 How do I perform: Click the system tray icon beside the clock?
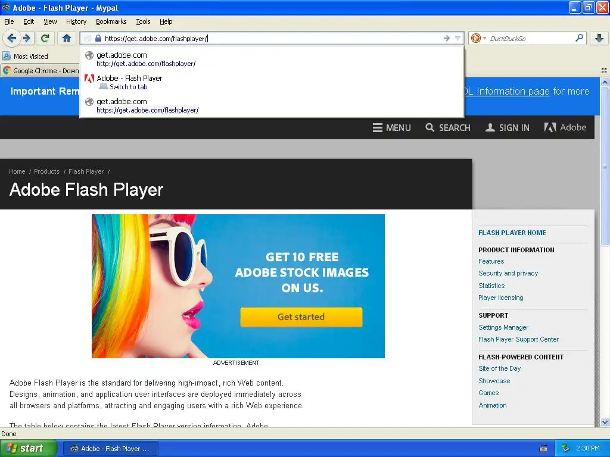566,449
